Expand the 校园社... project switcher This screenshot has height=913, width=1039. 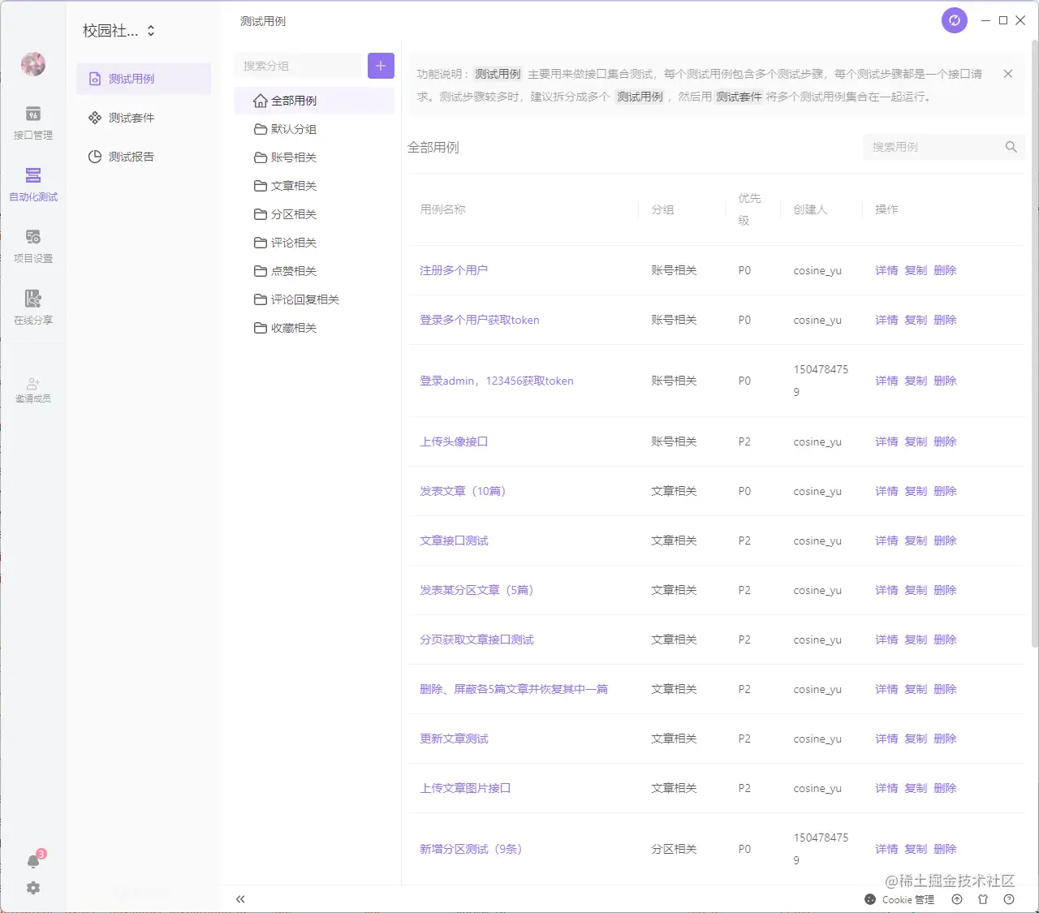pos(119,31)
